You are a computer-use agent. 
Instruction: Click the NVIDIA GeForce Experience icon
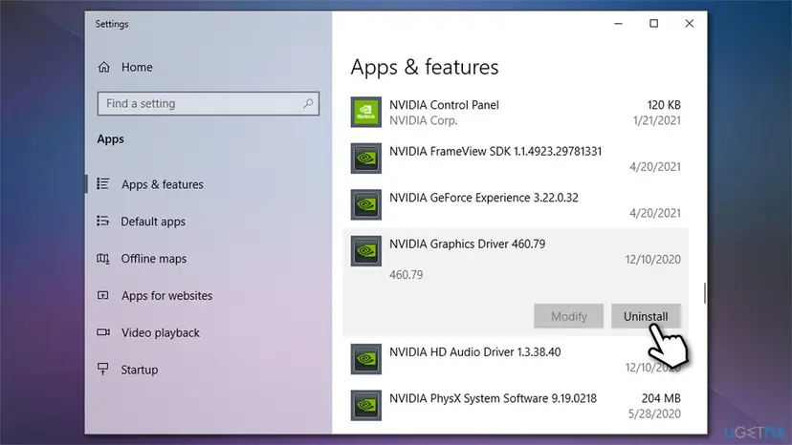[x=366, y=205]
